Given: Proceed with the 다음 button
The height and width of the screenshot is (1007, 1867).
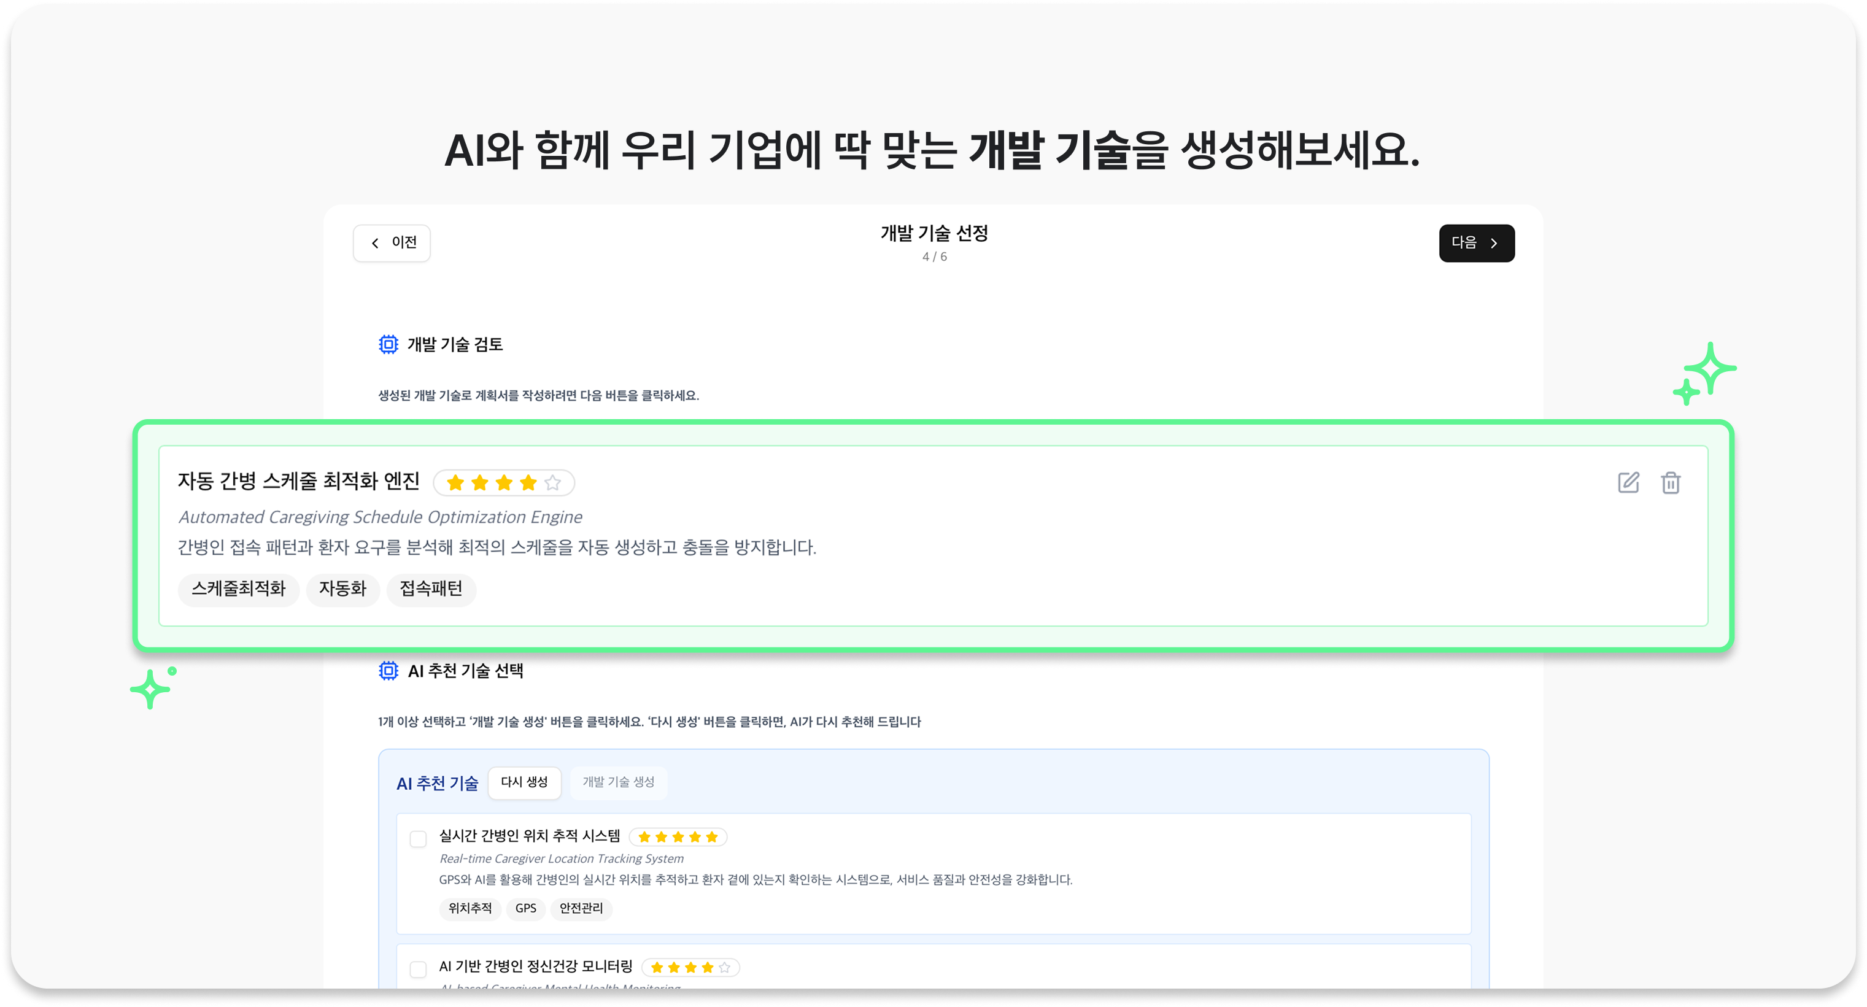Looking at the screenshot, I should click(1476, 242).
